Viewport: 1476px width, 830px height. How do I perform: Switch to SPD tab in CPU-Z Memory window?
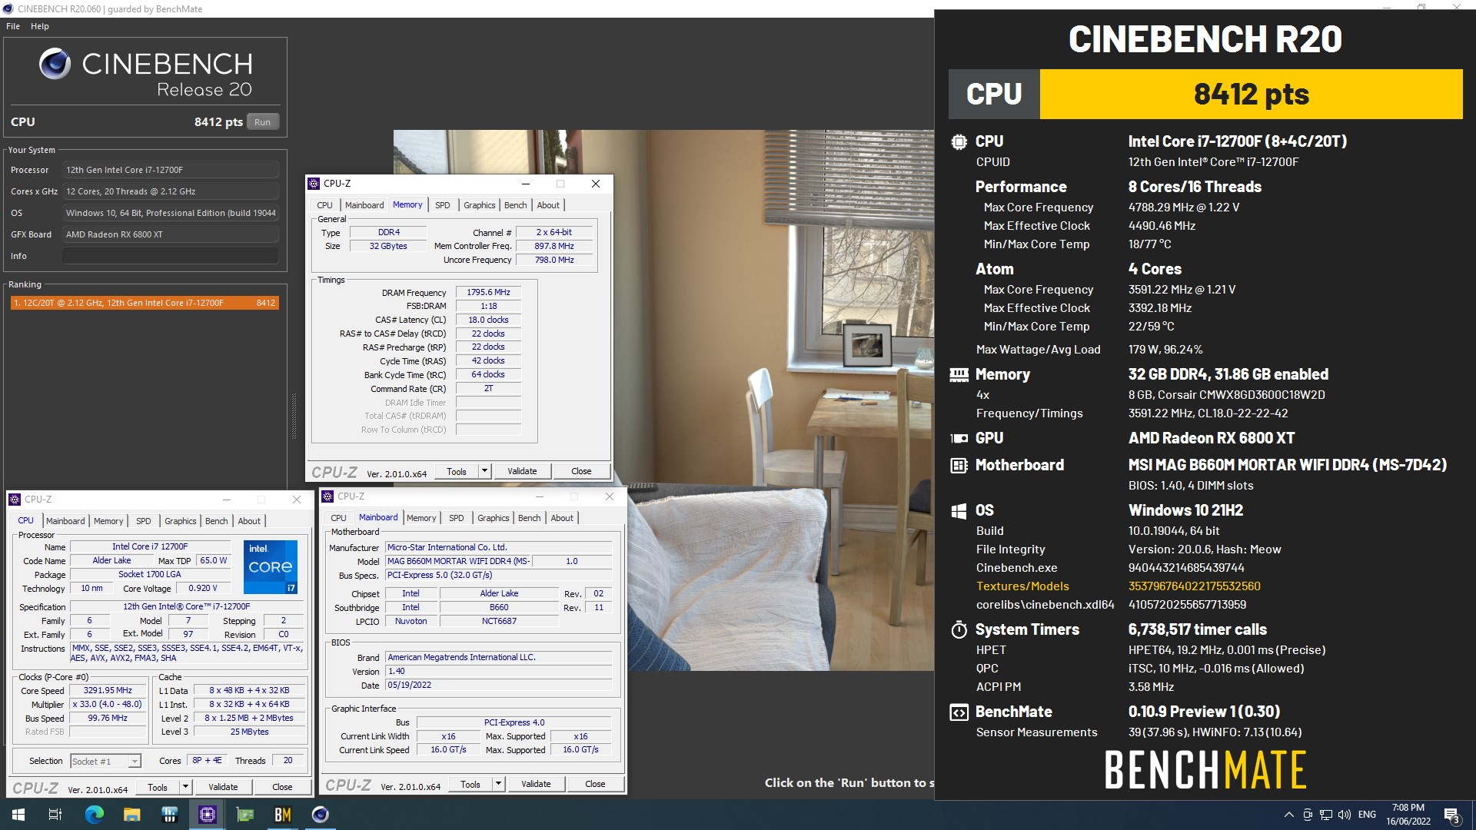click(x=443, y=205)
